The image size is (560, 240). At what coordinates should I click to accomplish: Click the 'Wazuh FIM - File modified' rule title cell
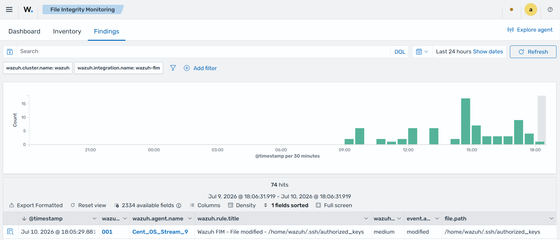coord(283,232)
